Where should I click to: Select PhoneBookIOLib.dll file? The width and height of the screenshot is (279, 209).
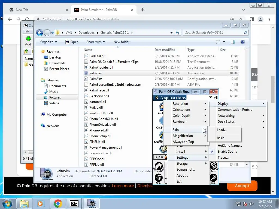pos(104,119)
